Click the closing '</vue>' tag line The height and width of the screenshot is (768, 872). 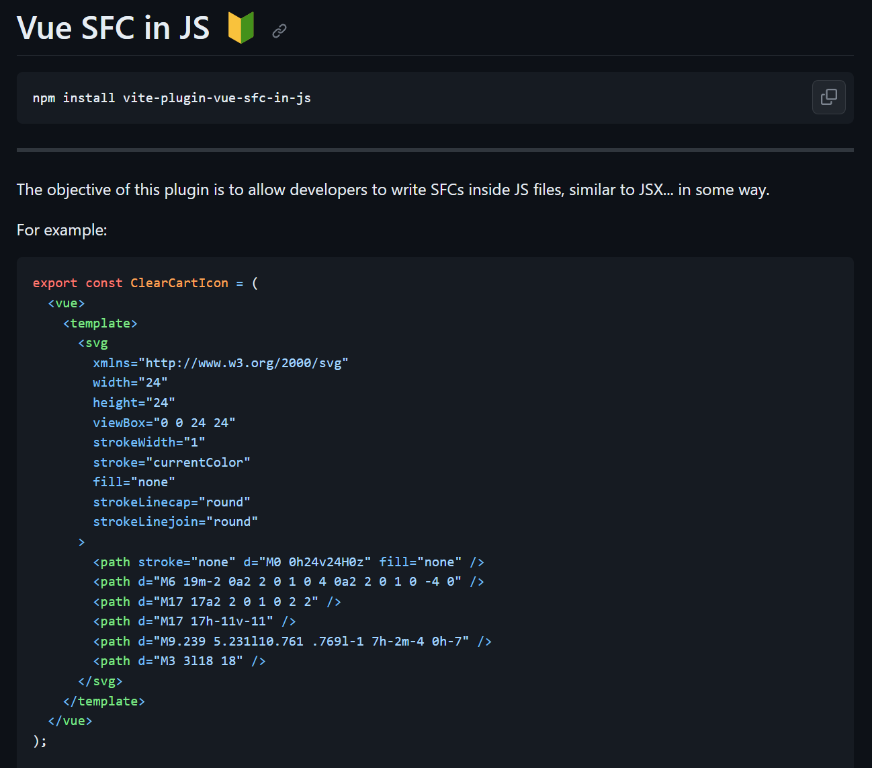coord(70,721)
